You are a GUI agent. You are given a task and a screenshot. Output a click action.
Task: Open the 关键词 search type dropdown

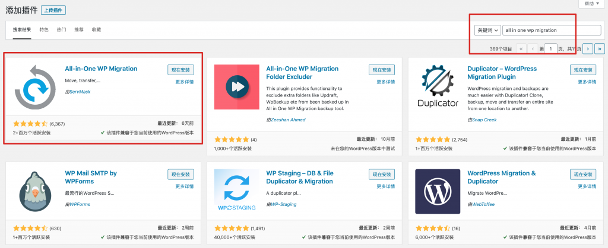tap(487, 30)
